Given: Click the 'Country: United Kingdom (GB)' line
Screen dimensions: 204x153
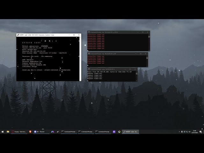Looking at the screenshot, I should (34, 65).
